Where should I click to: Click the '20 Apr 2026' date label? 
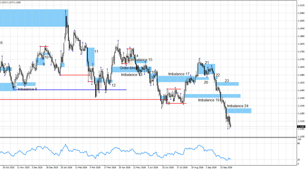pyautogui.click(x=124, y=168)
